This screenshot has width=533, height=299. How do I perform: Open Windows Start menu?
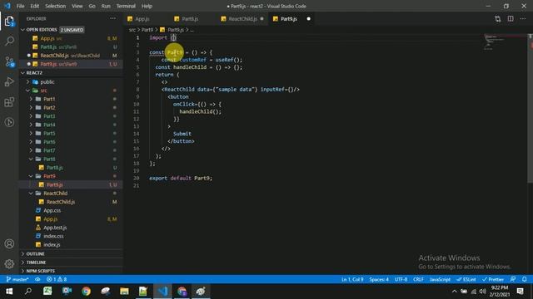pos(9,292)
